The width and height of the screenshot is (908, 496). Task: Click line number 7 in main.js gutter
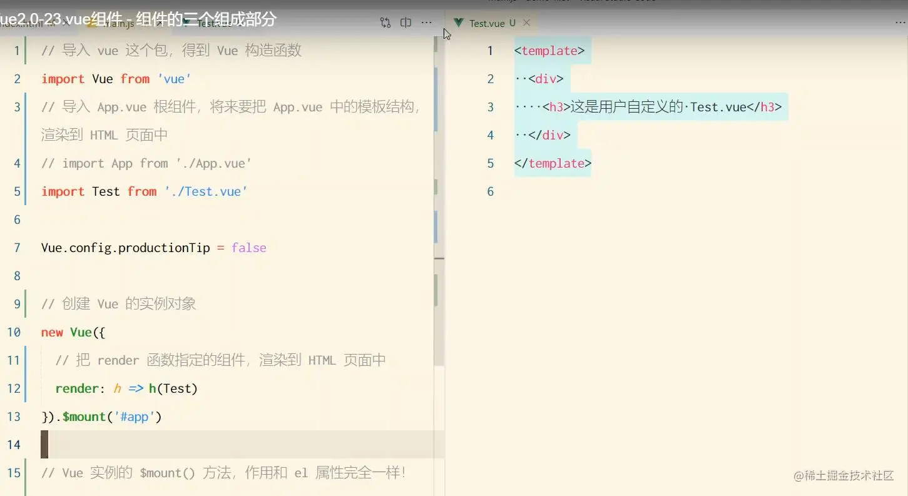click(x=17, y=248)
